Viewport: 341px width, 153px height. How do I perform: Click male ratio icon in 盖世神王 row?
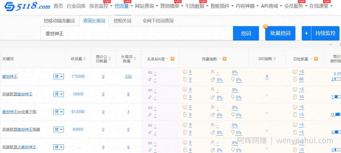[213, 79]
